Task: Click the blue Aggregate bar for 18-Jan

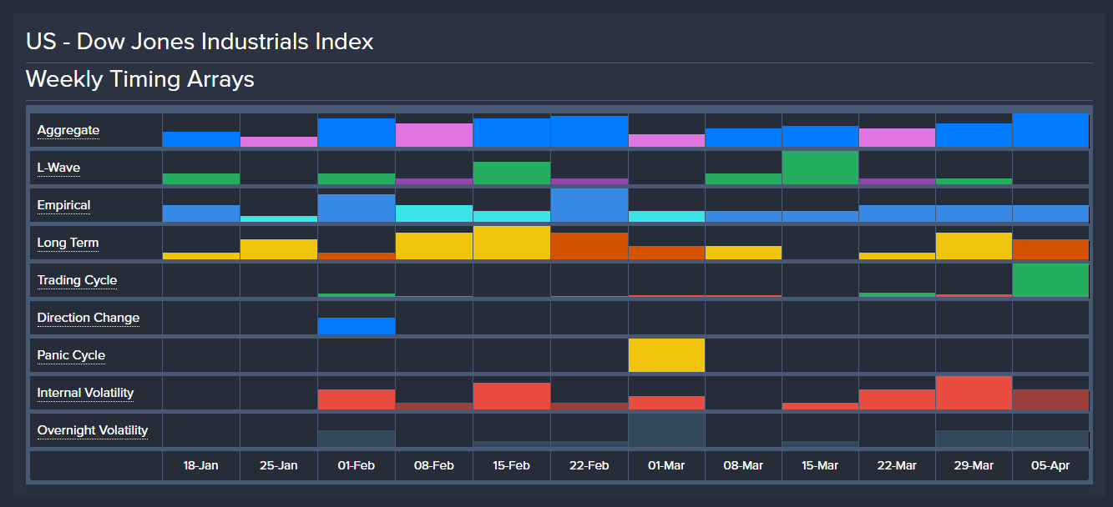Action: pyautogui.click(x=201, y=139)
